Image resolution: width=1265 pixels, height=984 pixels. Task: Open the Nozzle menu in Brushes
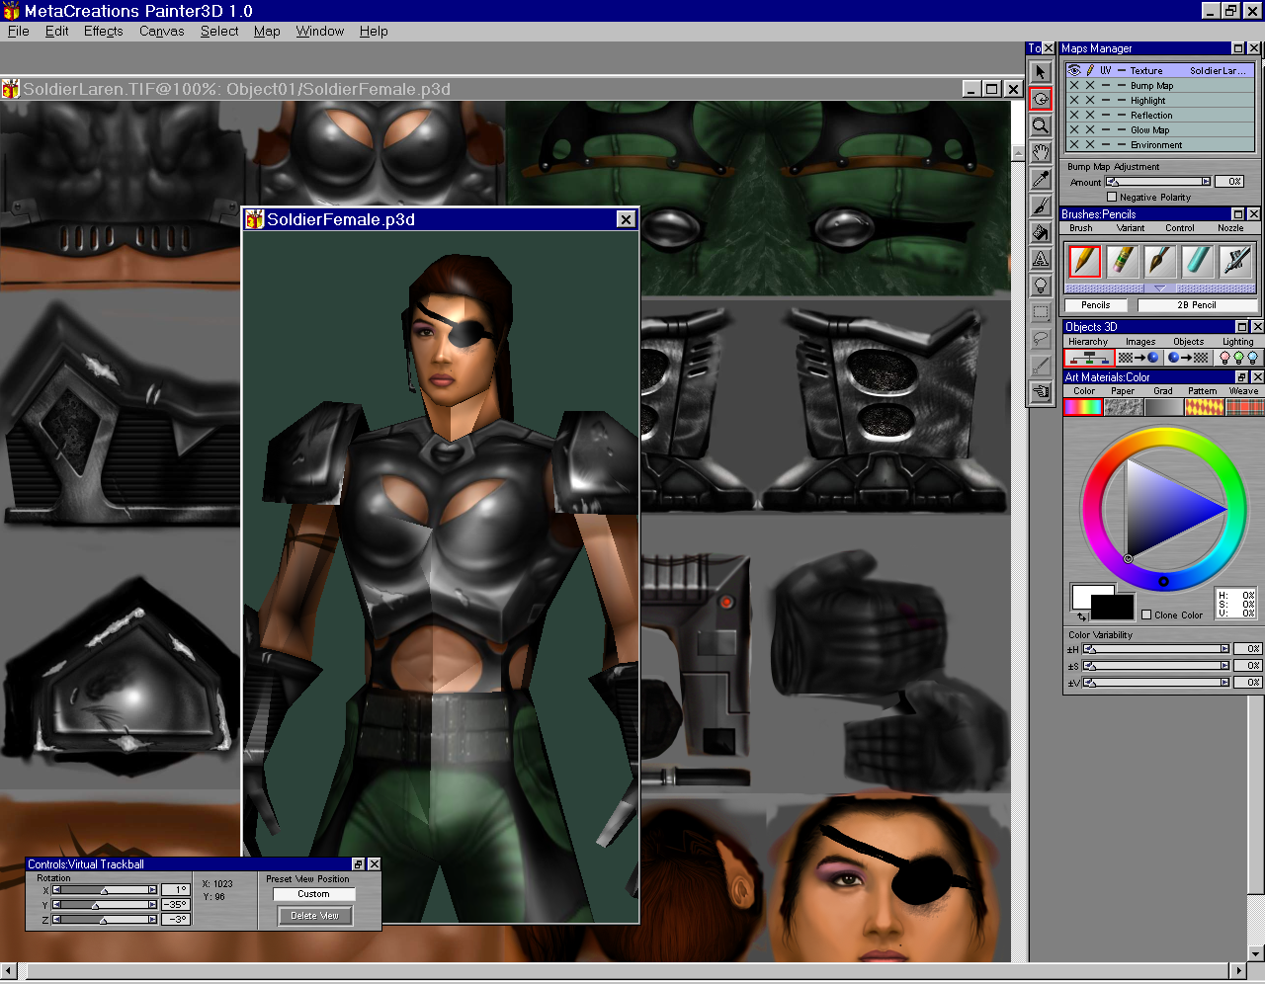point(1230,228)
